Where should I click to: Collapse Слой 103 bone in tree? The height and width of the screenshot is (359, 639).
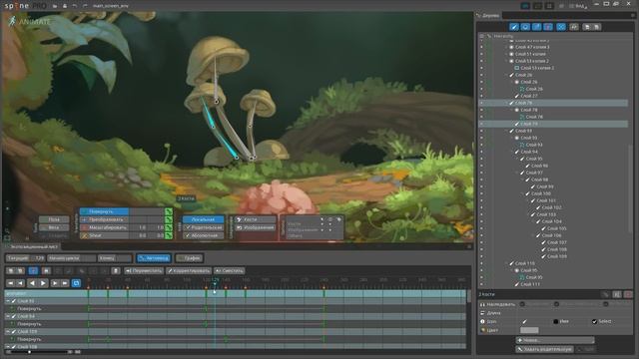pos(528,214)
